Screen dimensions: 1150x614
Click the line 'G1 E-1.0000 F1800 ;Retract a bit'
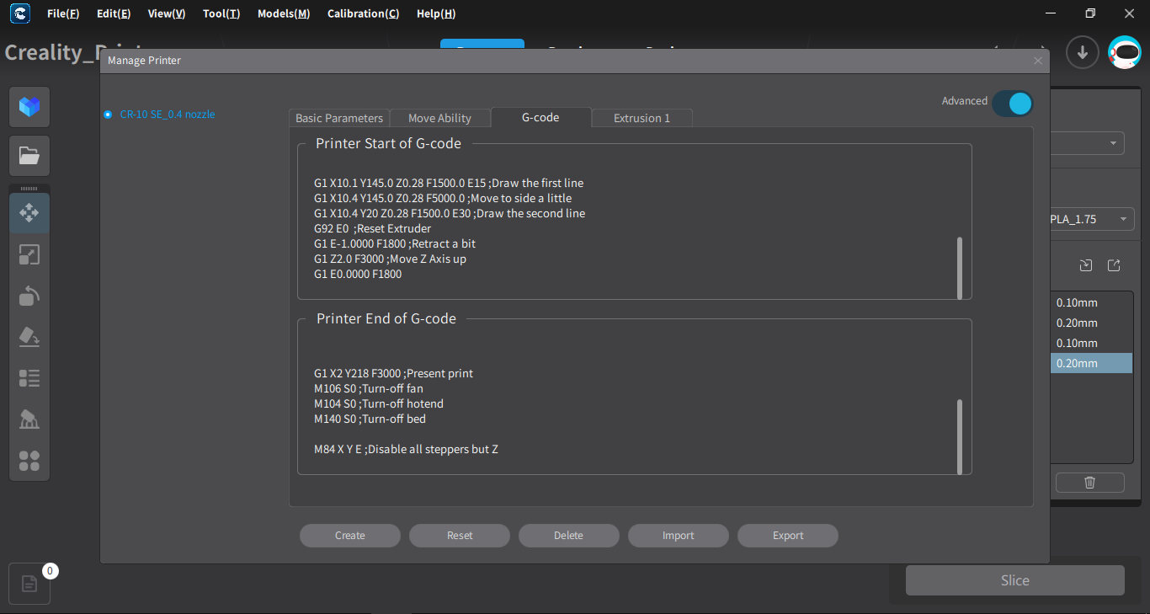coord(395,243)
